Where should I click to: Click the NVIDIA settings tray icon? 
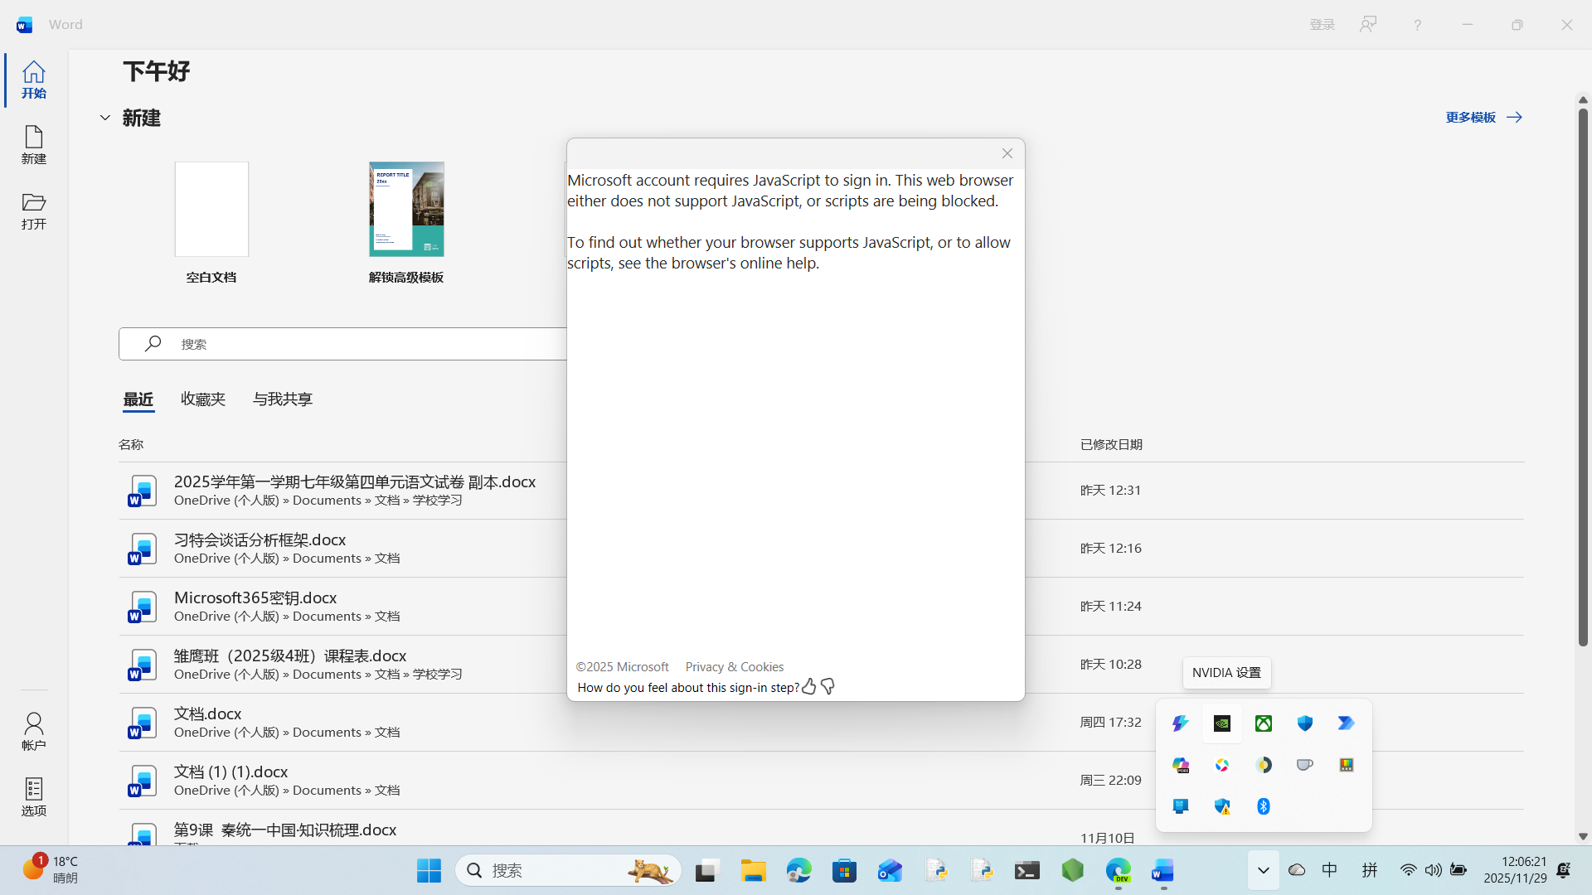(1221, 723)
